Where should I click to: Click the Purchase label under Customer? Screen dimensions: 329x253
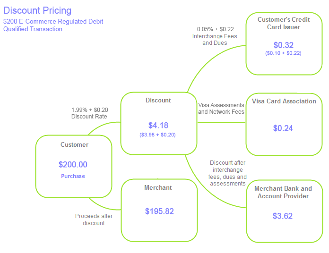pyautogui.click(x=73, y=176)
